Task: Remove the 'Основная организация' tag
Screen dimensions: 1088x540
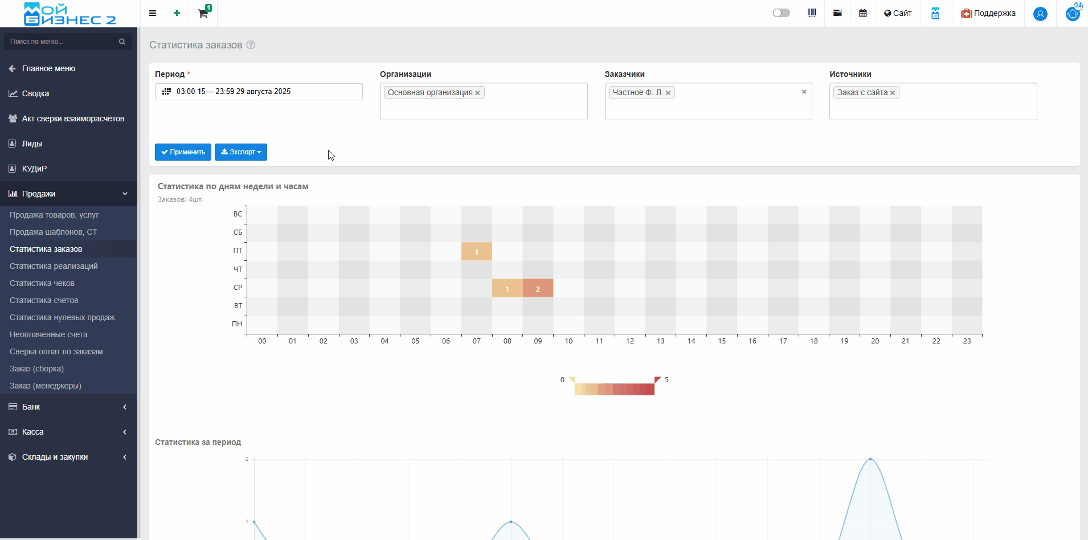Action: (x=477, y=93)
